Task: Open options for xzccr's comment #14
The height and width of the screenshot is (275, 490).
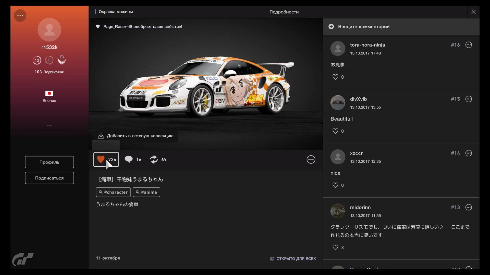Action: click(469, 153)
